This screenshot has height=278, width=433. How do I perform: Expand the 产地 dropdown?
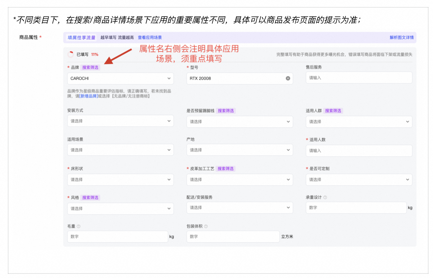tap(240, 150)
